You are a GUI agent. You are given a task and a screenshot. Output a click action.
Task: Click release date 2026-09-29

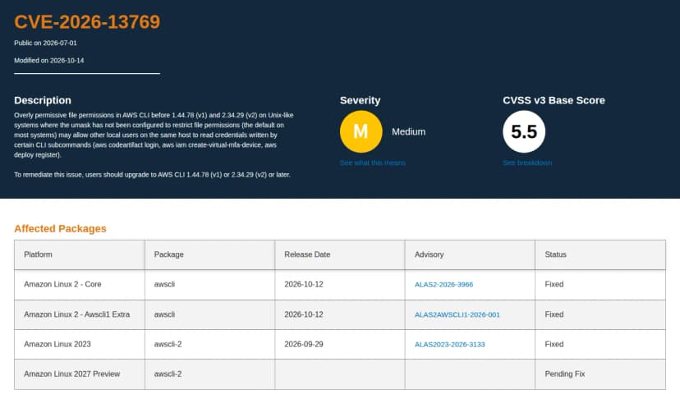[x=304, y=344]
